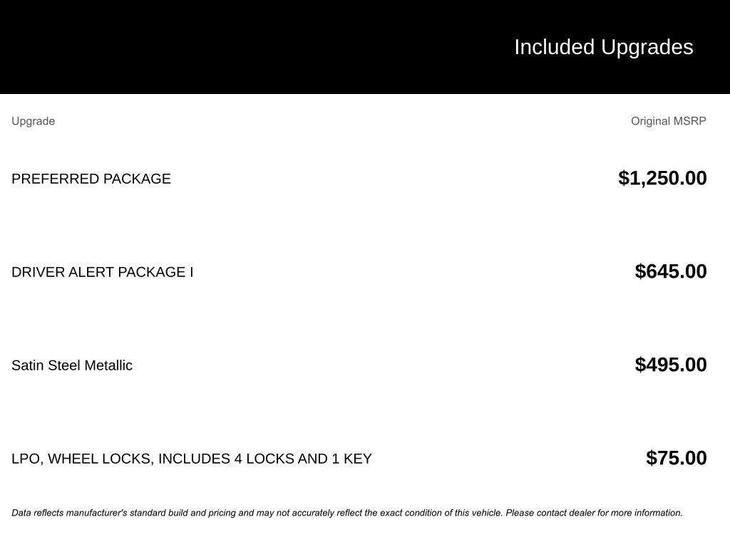Click the word Metallic in the paint upgrade
730x547 pixels.
(x=108, y=365)
